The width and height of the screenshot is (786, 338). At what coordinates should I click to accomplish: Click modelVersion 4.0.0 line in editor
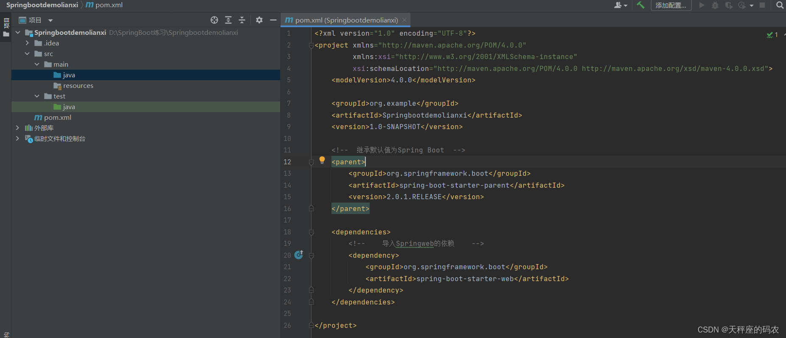403,80
